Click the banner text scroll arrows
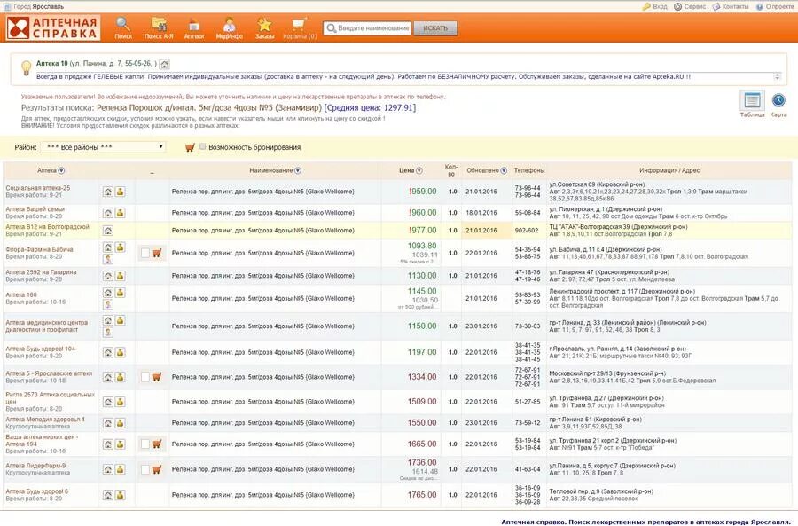Image resolution: width=798 pixels, height=526 pixels. 777,76
